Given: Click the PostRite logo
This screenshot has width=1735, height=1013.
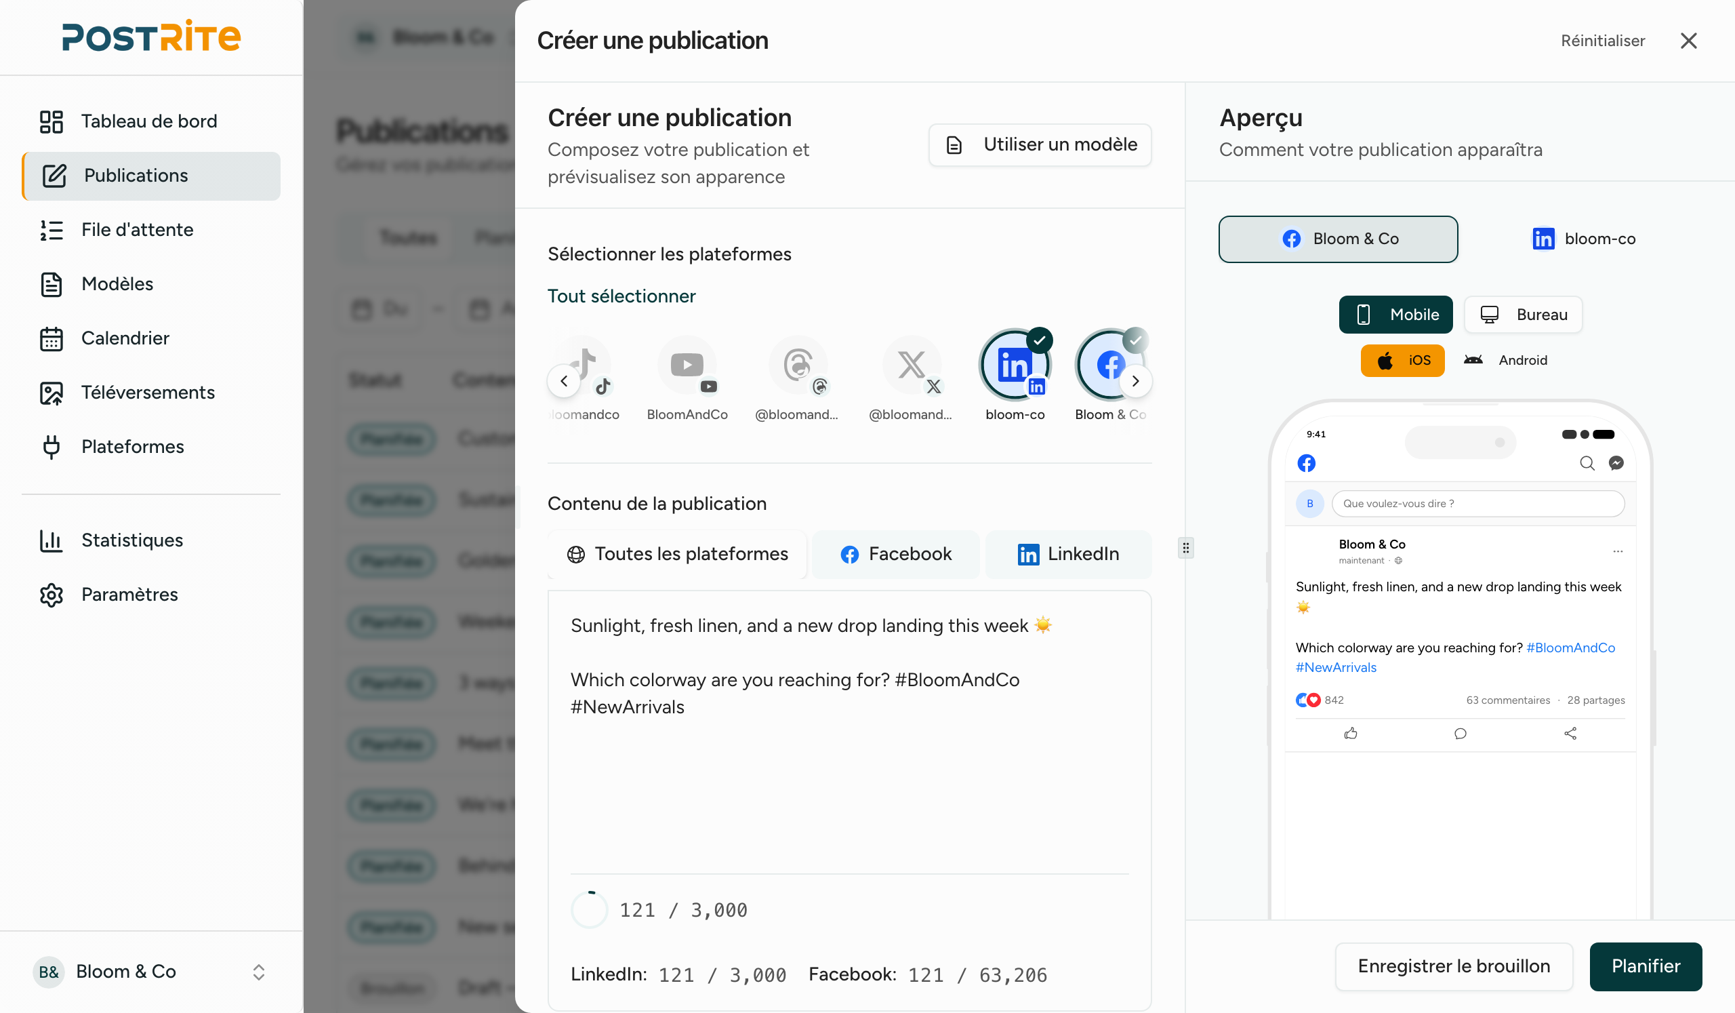Looking at the screenshot, I should tap(151, 37).
